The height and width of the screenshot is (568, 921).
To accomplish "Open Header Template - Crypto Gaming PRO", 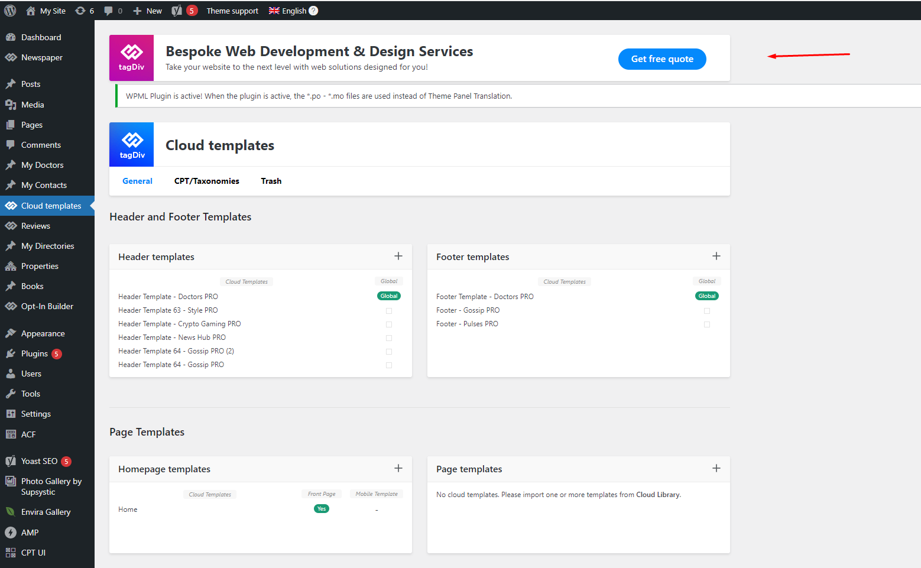I will [180, 324].
